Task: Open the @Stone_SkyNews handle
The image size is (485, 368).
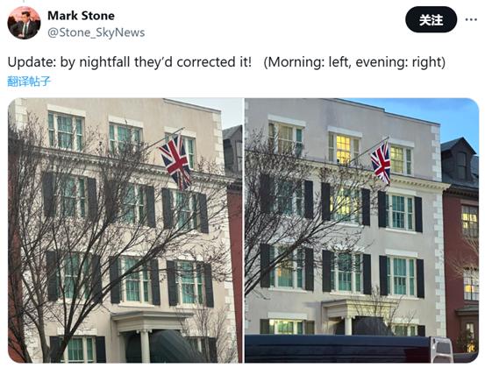Action: coord(96,32)
